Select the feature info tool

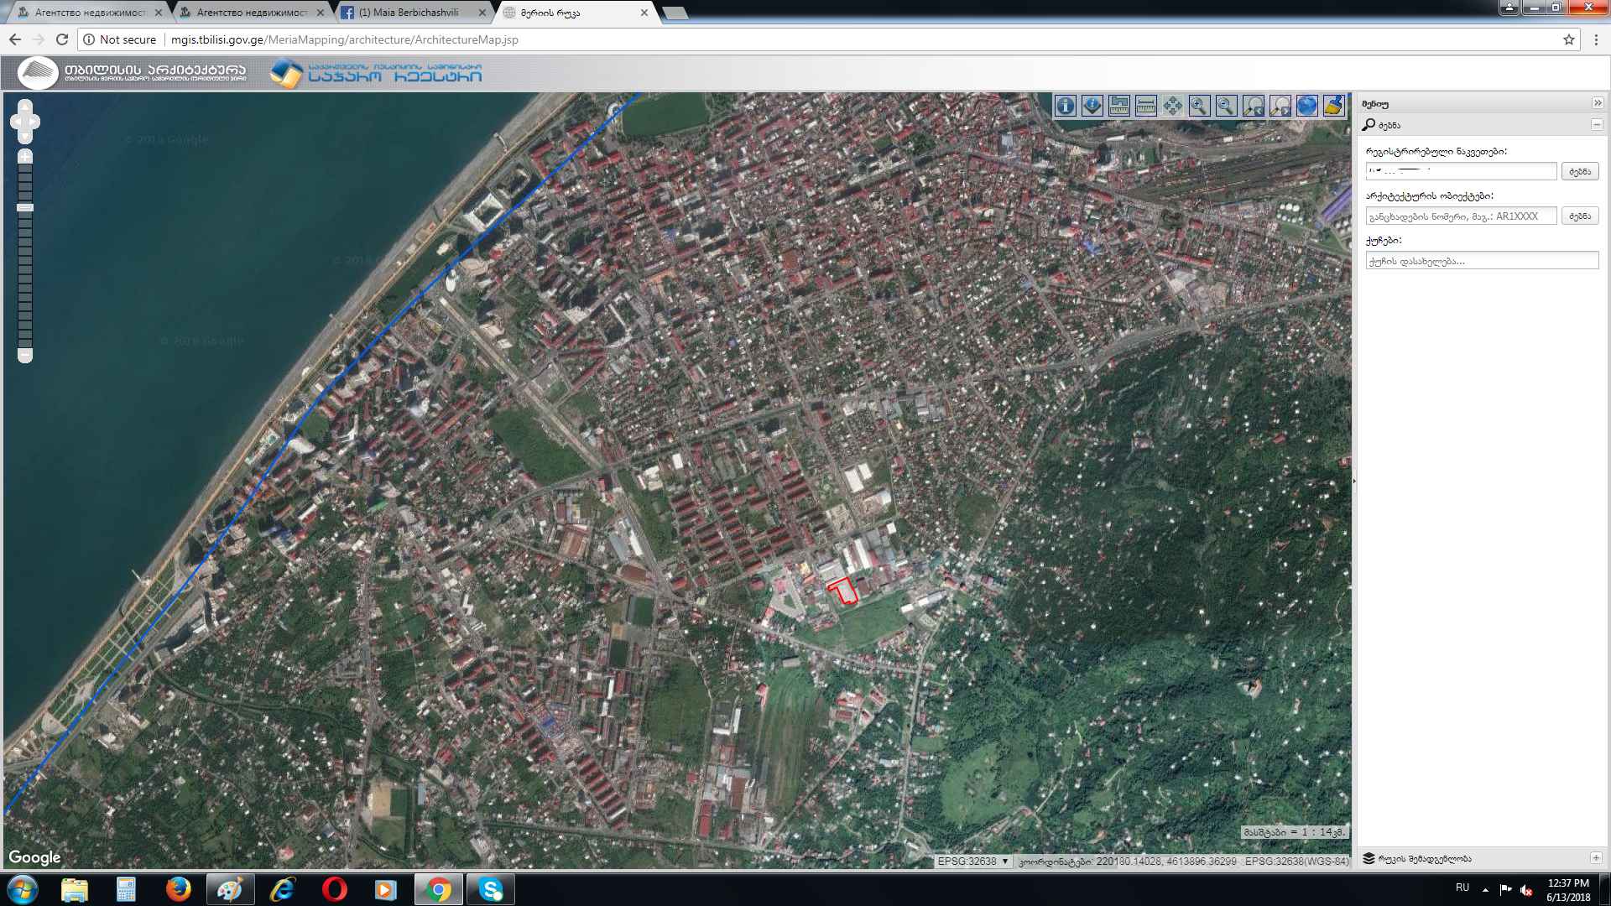click(1065, 106)
